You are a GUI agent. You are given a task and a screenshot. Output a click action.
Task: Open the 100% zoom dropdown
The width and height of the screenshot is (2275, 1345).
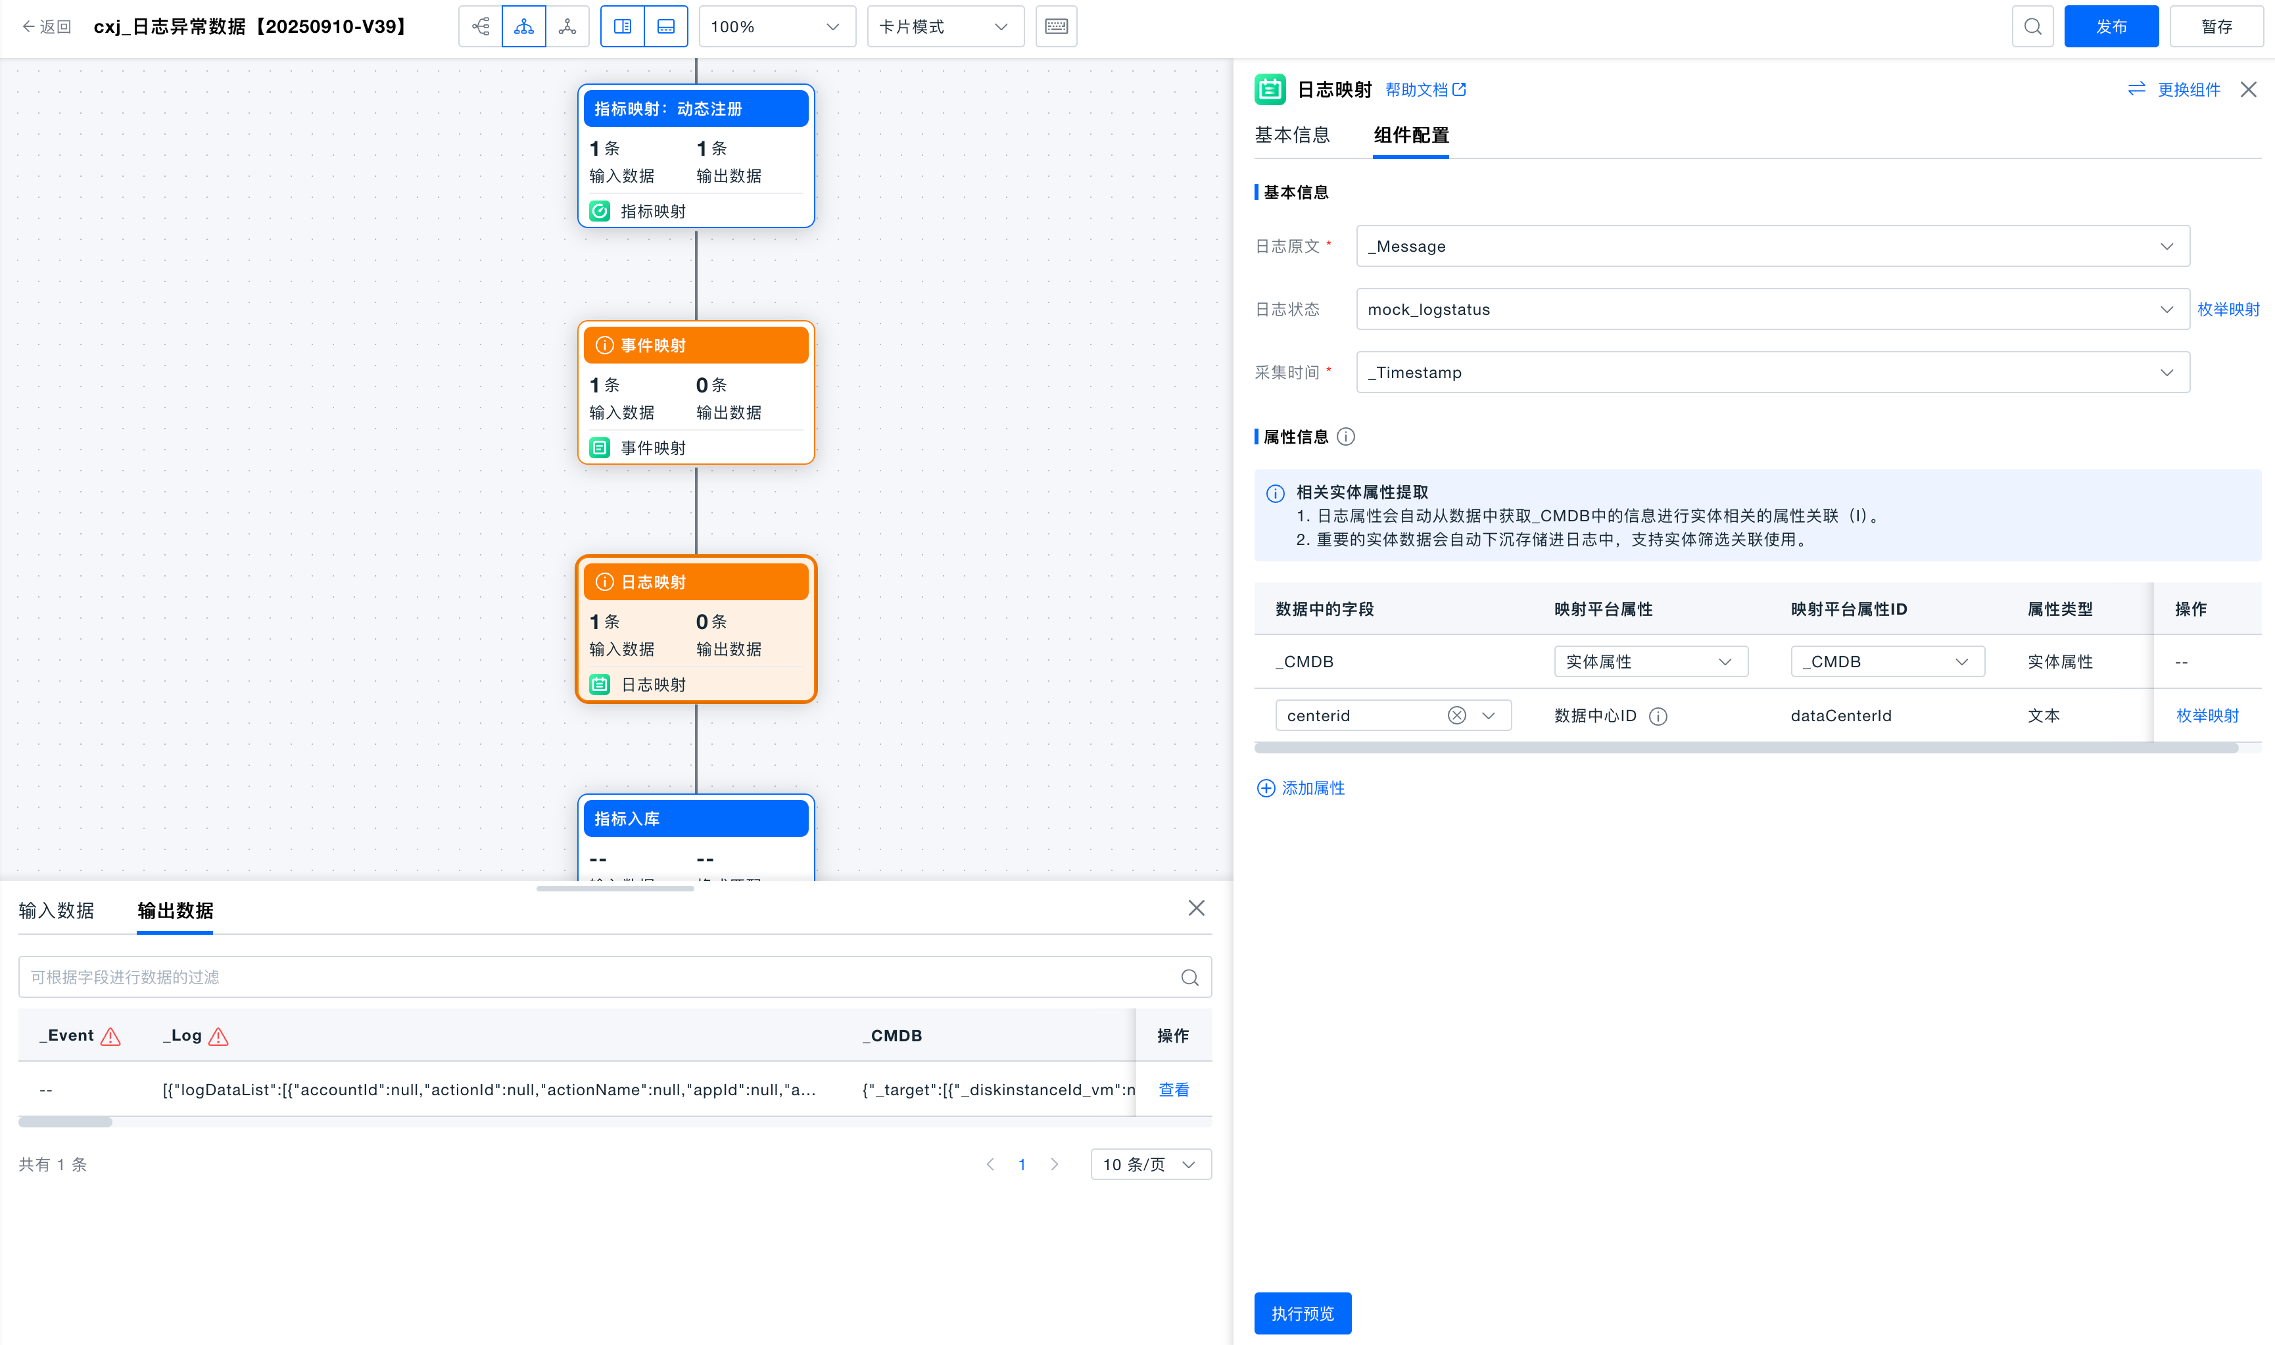point(777,26)
